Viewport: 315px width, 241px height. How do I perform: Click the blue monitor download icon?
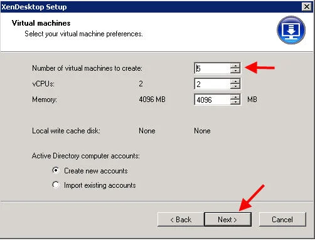click(291, 30)
